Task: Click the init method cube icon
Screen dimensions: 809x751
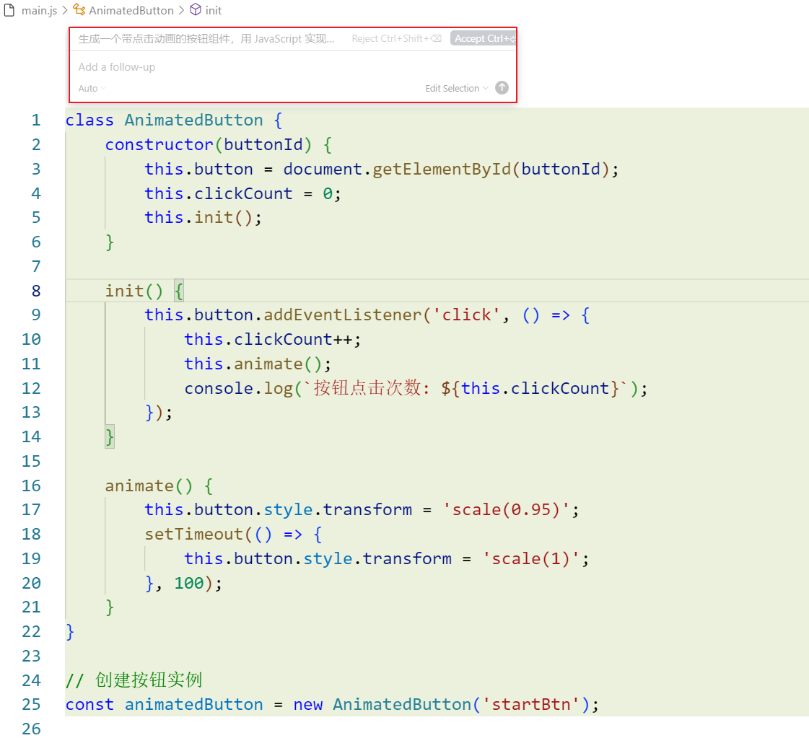Action: point(195,11)
